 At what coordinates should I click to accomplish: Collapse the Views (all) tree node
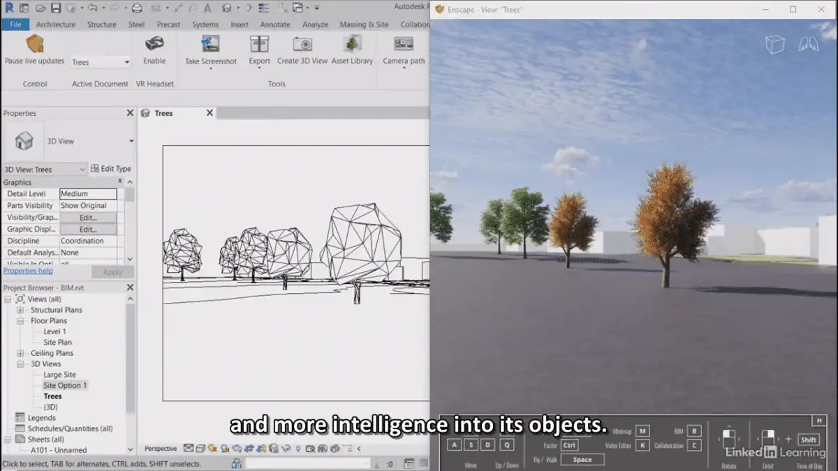(8, 299)
